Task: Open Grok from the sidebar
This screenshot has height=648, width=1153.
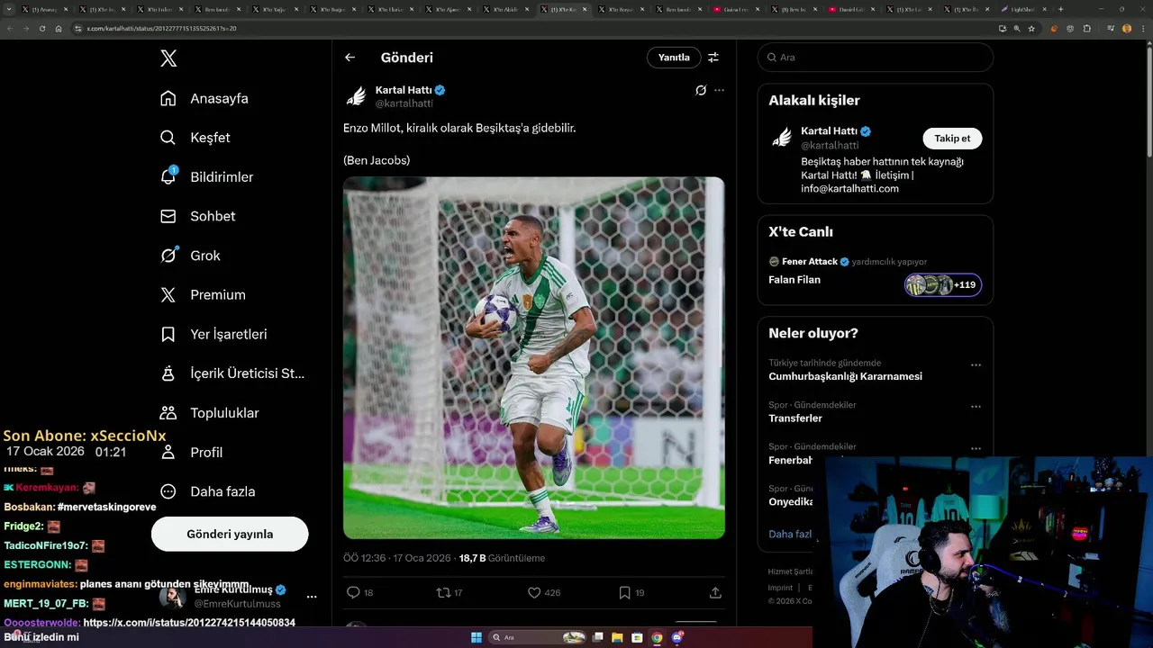Action: [x=190, y=256]
